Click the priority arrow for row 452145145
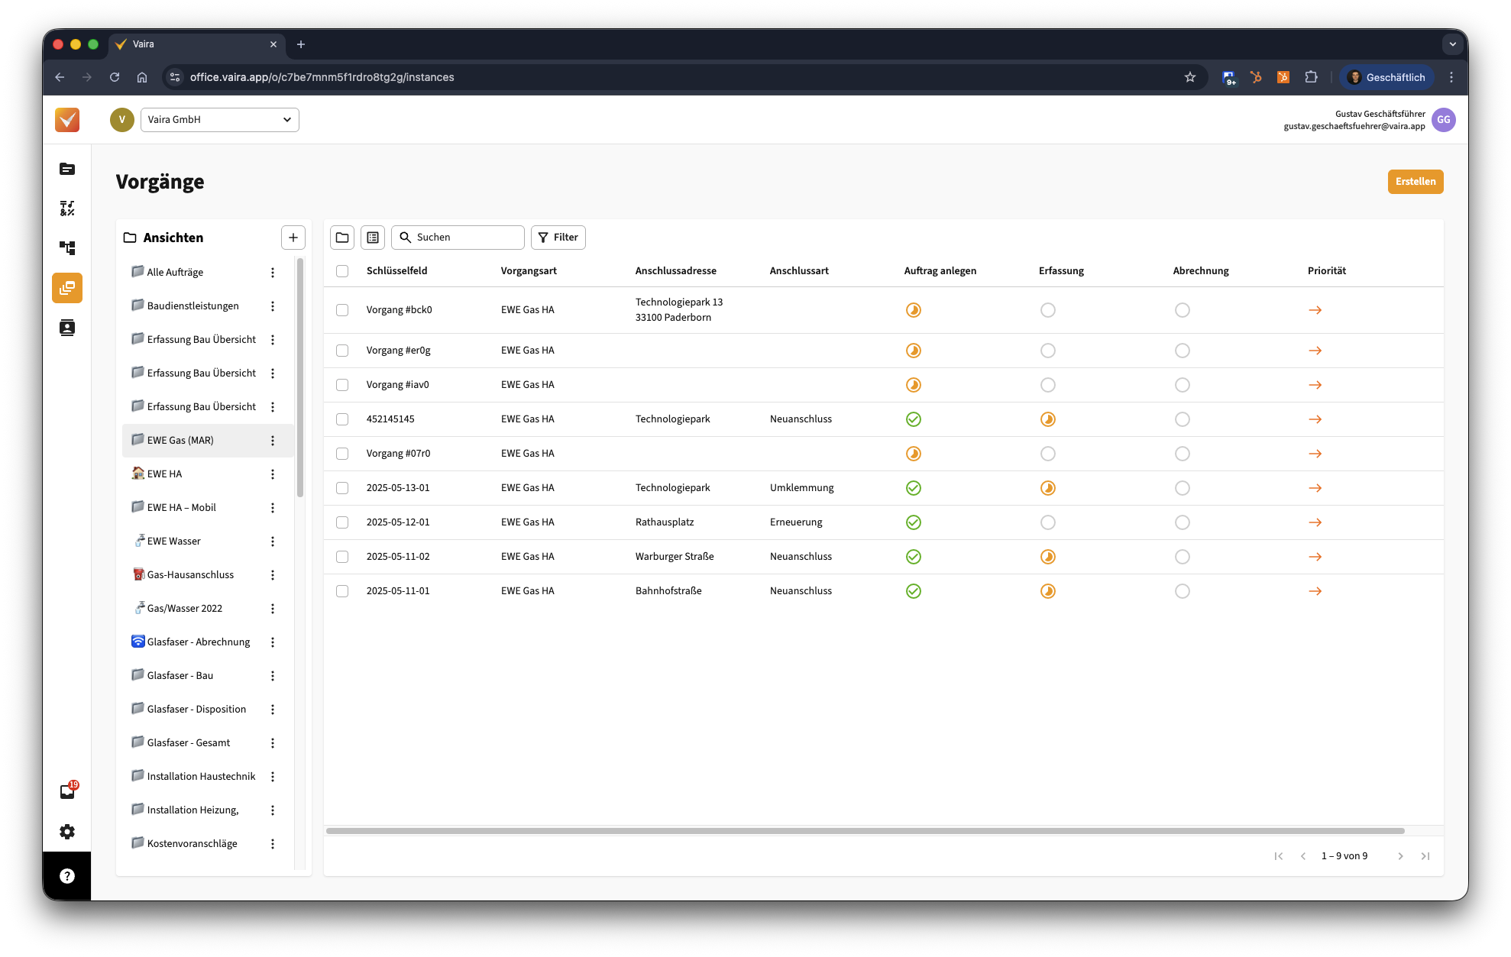Viewport: 1511px width, 957px height. [1315, 419]
